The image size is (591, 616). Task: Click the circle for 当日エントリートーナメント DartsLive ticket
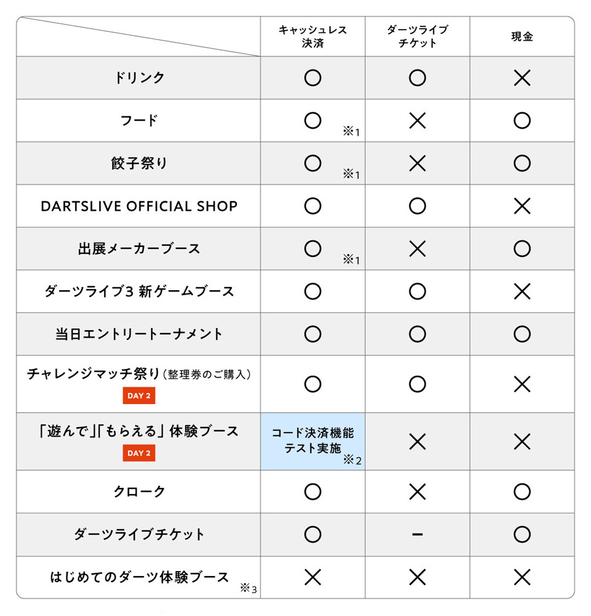pos(417,334)
